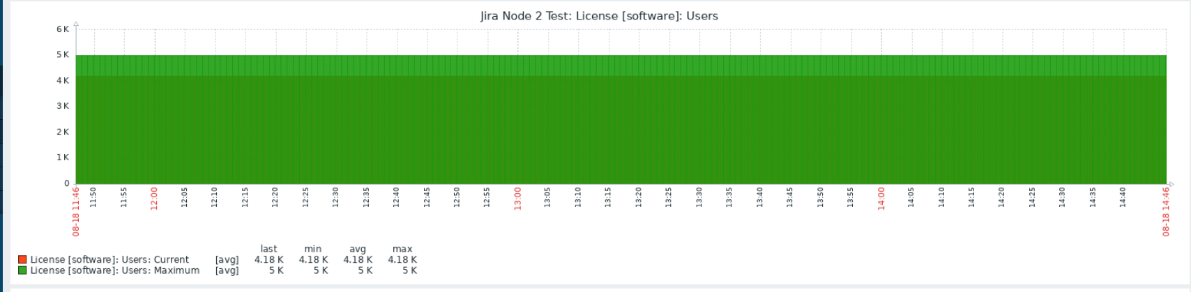1191x292 pixels.
Task: Click the red Users: Current legend swatch
Action: pos(22,259)
